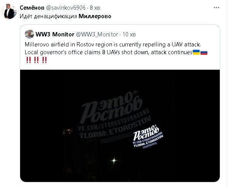Open the WW3 Monitor display name
This screenshot has height=187, width=231.
coord(55,34)
